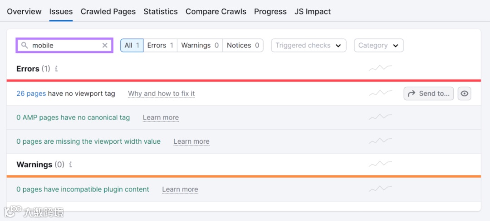The height and width of the screenshot is (221, 490).
Task: Expand the Category dropdown
Action: click(x=378, y=45)
